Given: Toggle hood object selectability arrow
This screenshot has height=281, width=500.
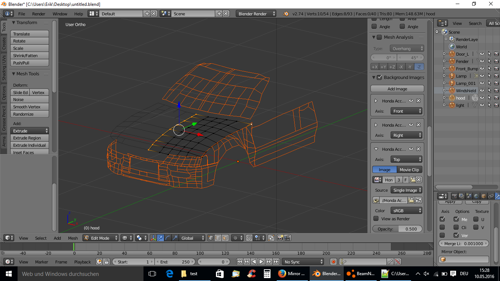Looking at the screenshot, I should click(489, 98).
